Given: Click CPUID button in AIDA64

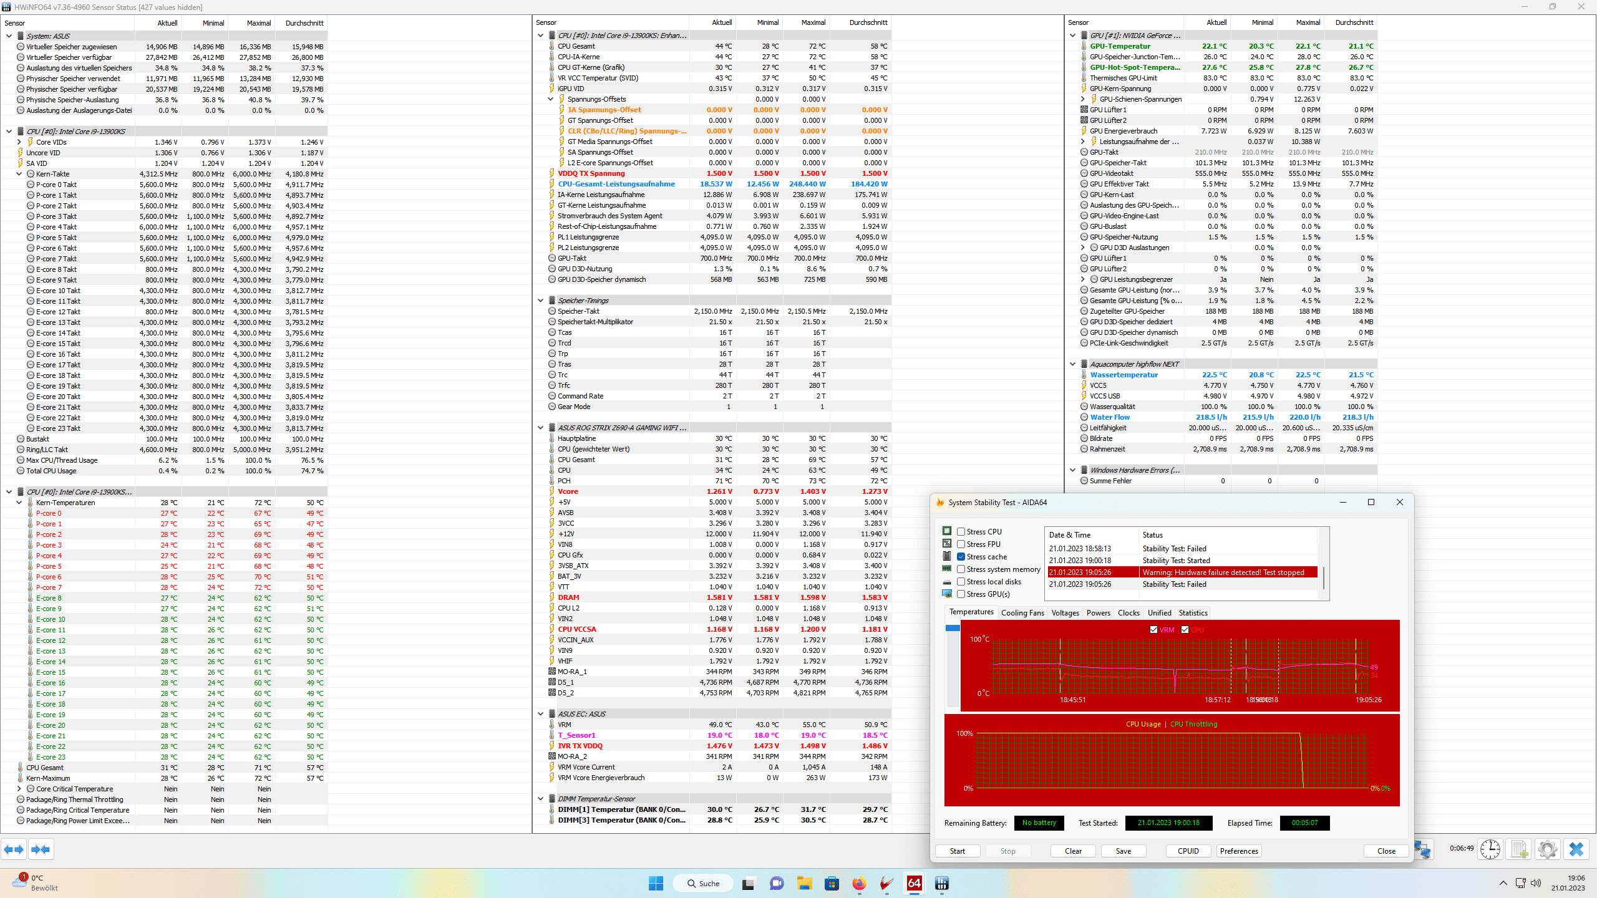Looking at the screenshot, I should tap(1188, 851).
